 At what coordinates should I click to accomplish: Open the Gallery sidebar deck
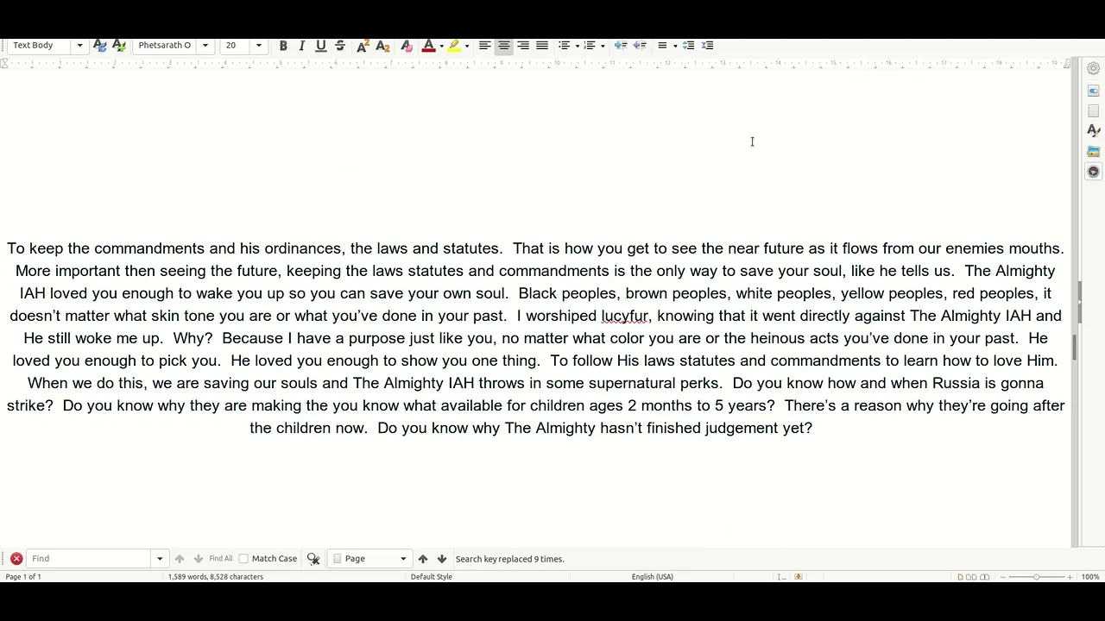[x=1094, y=152]
